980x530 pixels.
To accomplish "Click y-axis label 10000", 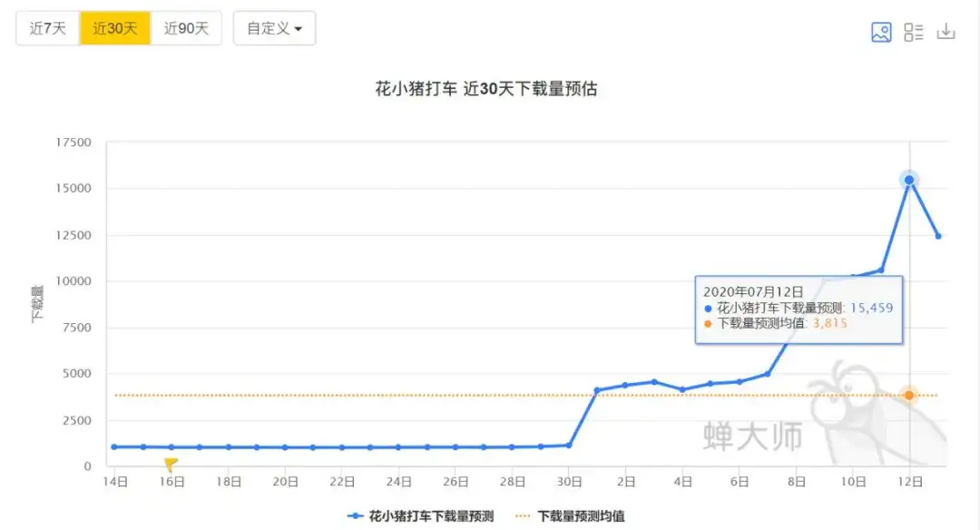I will [73, 281].
